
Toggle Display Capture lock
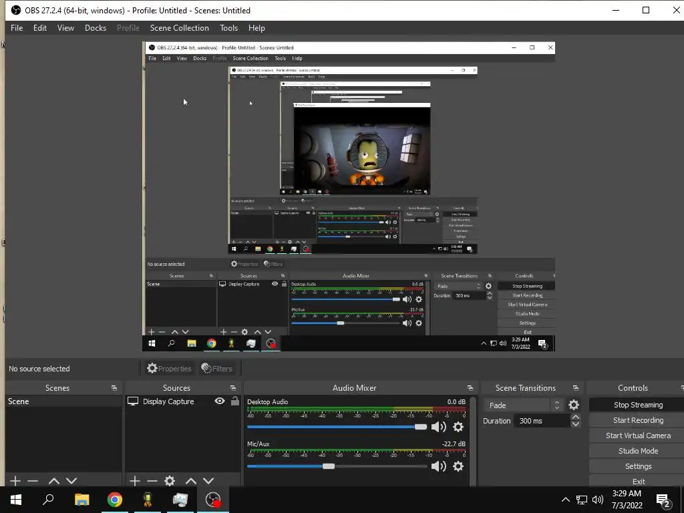point(234,401)
